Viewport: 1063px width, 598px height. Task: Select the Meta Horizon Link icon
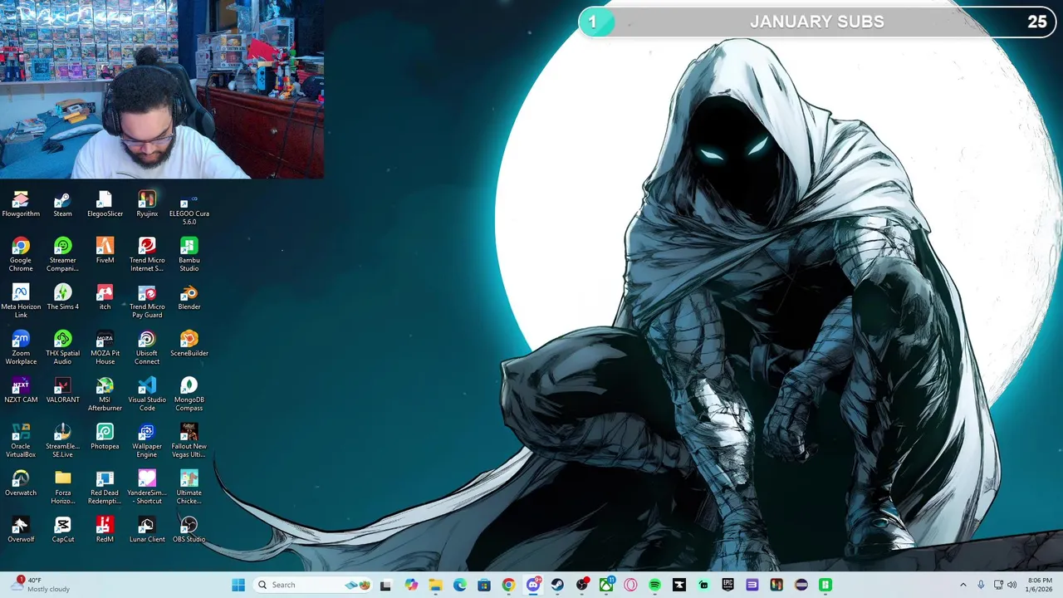point(21,301)
